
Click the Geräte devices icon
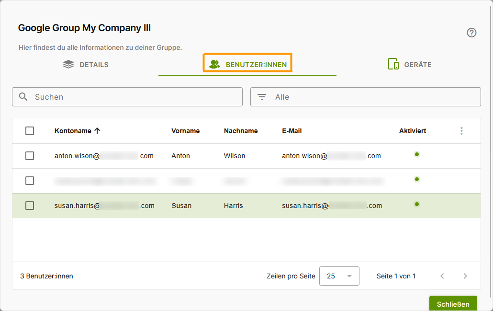point(393,64)
